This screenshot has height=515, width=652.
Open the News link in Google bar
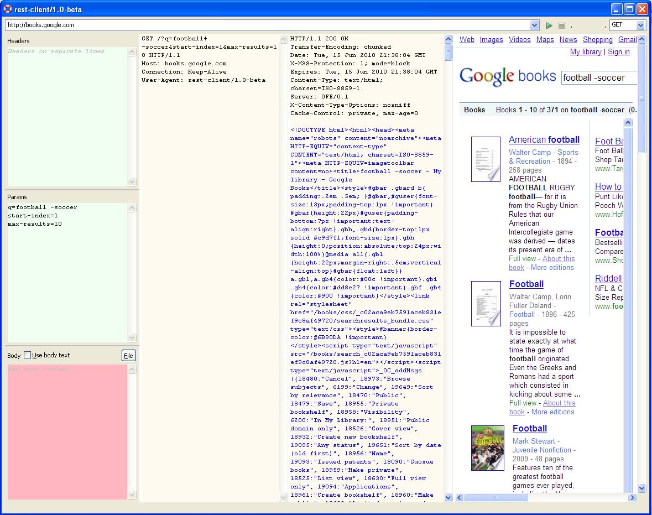coord(568,39)
